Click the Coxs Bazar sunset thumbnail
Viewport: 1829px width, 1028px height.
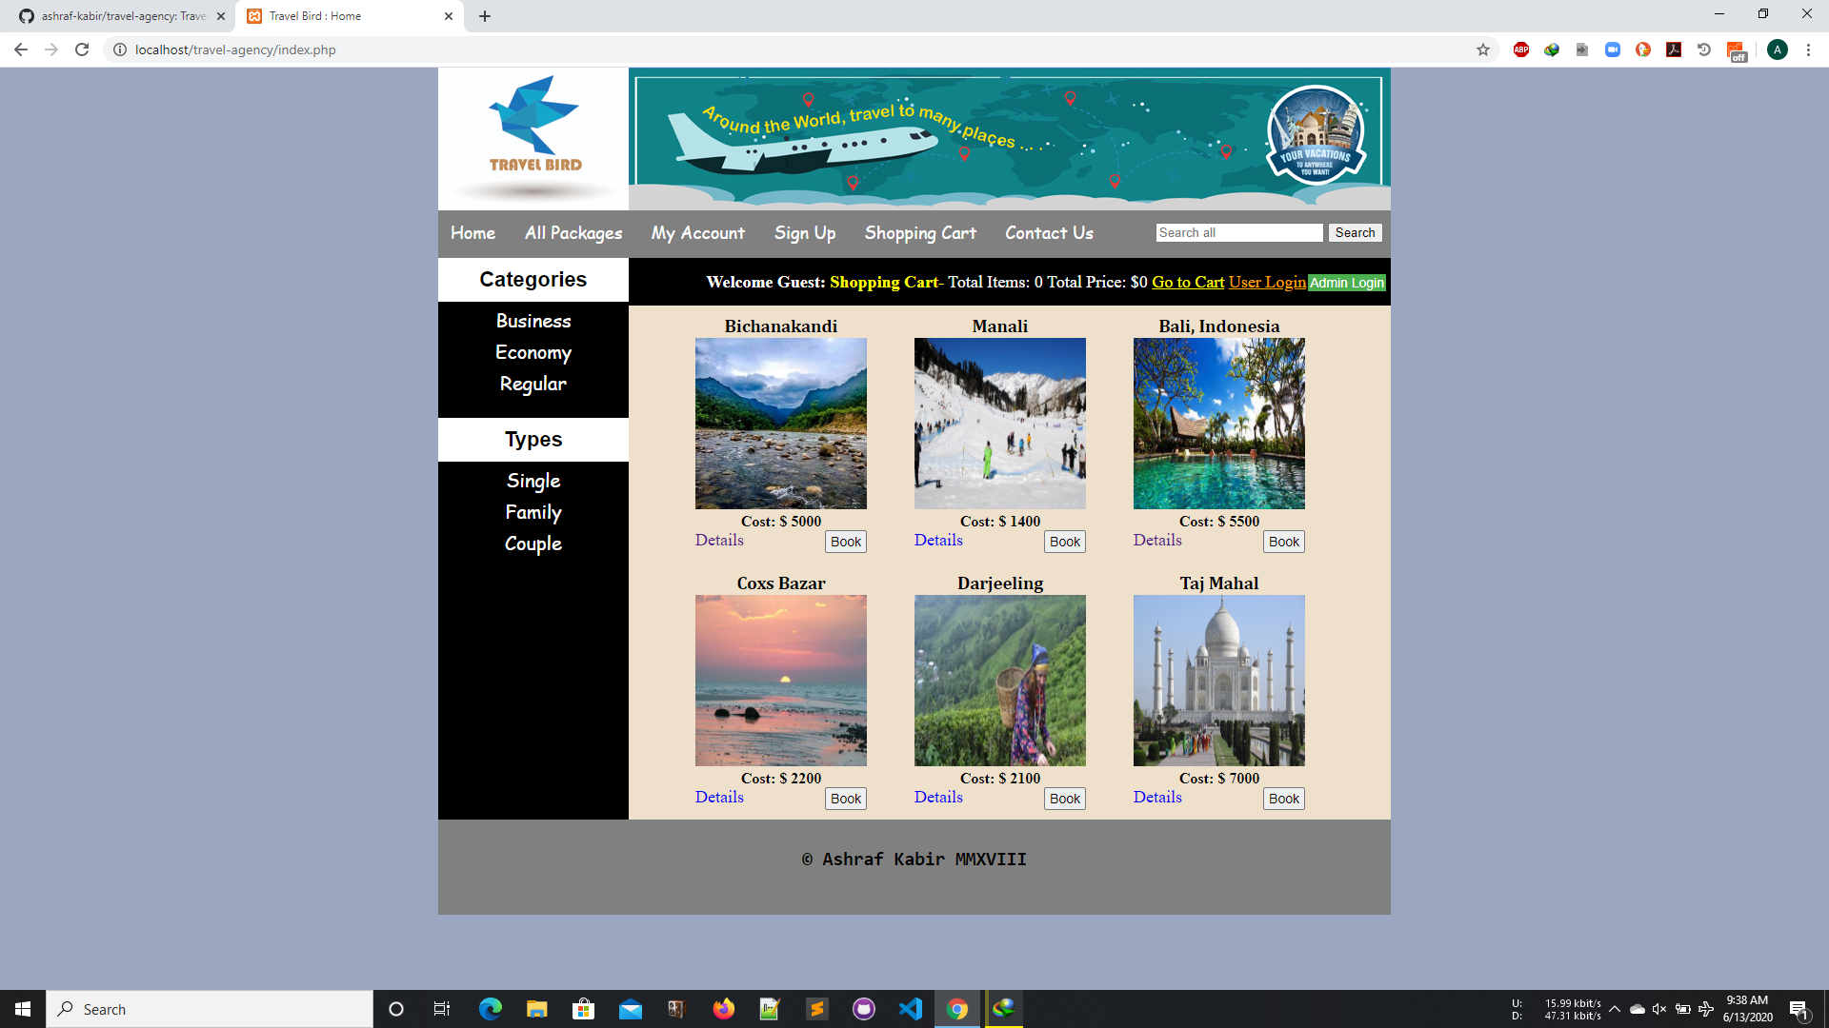[781, 680]
